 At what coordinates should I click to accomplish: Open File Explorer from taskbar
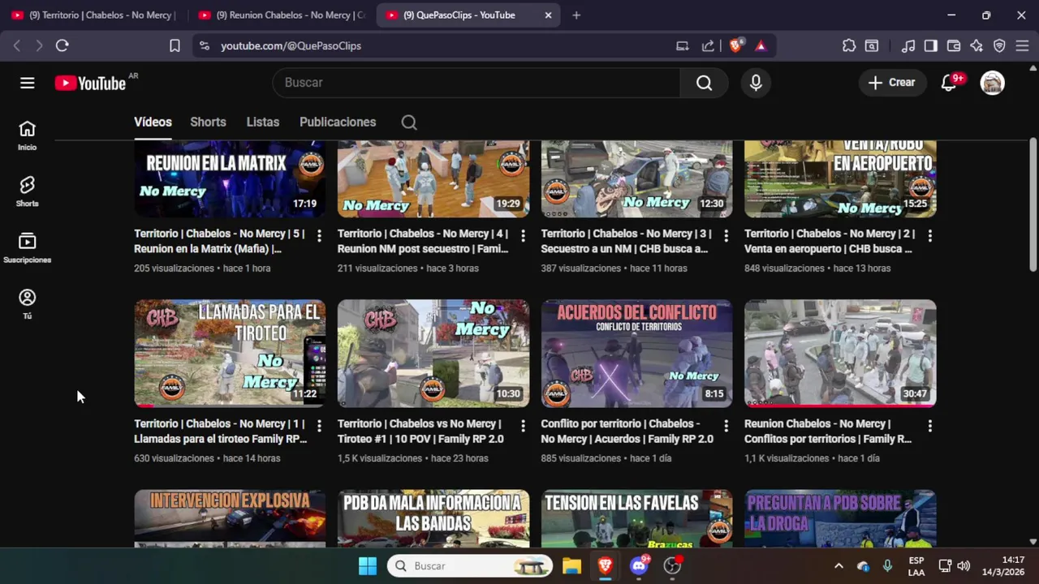tap(571, 566)
